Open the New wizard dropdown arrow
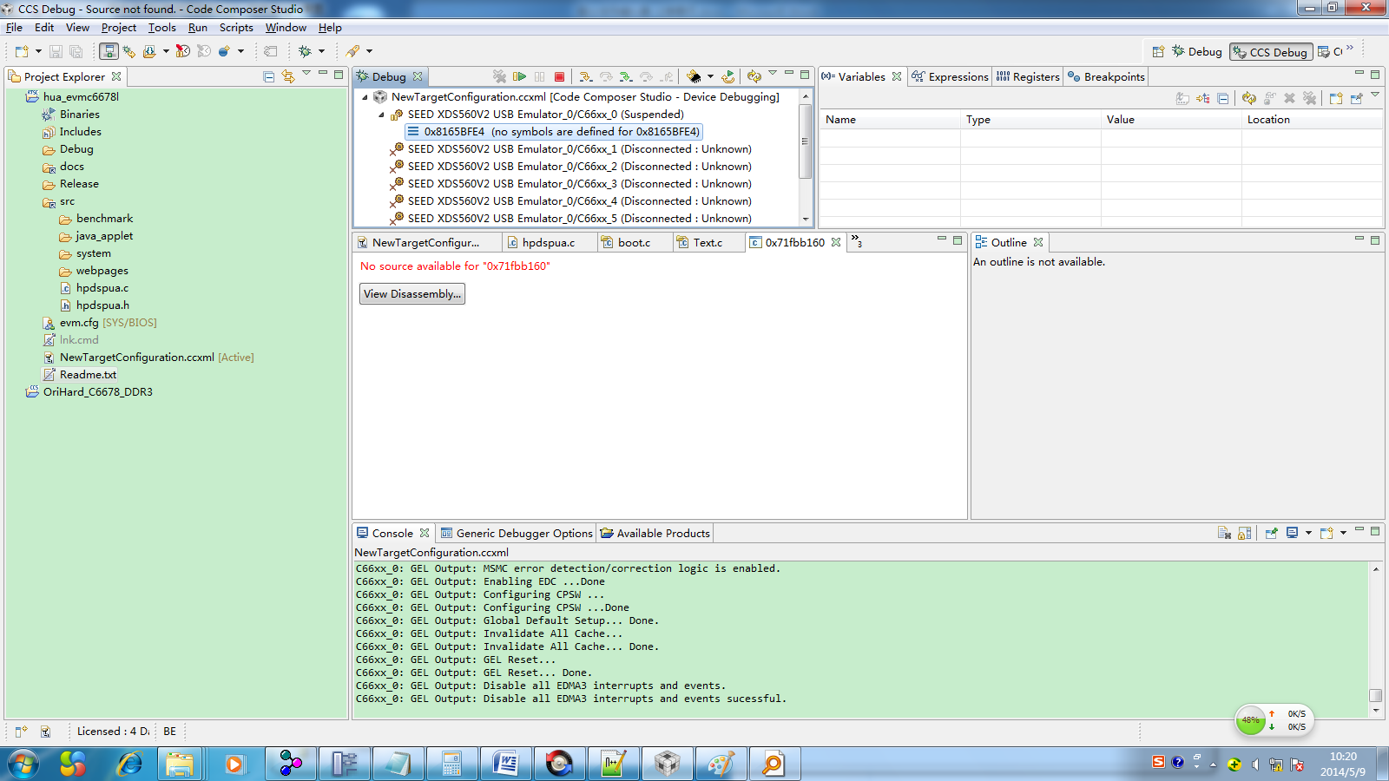This screenshot has width=1389, height=781. (x=38, y=51)
